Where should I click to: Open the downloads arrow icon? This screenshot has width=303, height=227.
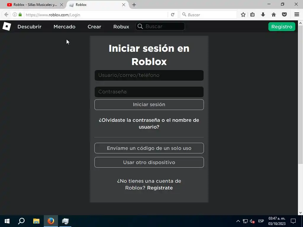[x=263, y=15]
